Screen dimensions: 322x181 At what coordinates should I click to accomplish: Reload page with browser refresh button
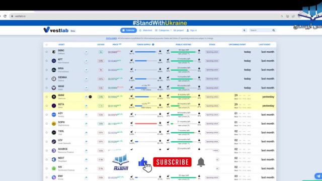coord(5,16)
